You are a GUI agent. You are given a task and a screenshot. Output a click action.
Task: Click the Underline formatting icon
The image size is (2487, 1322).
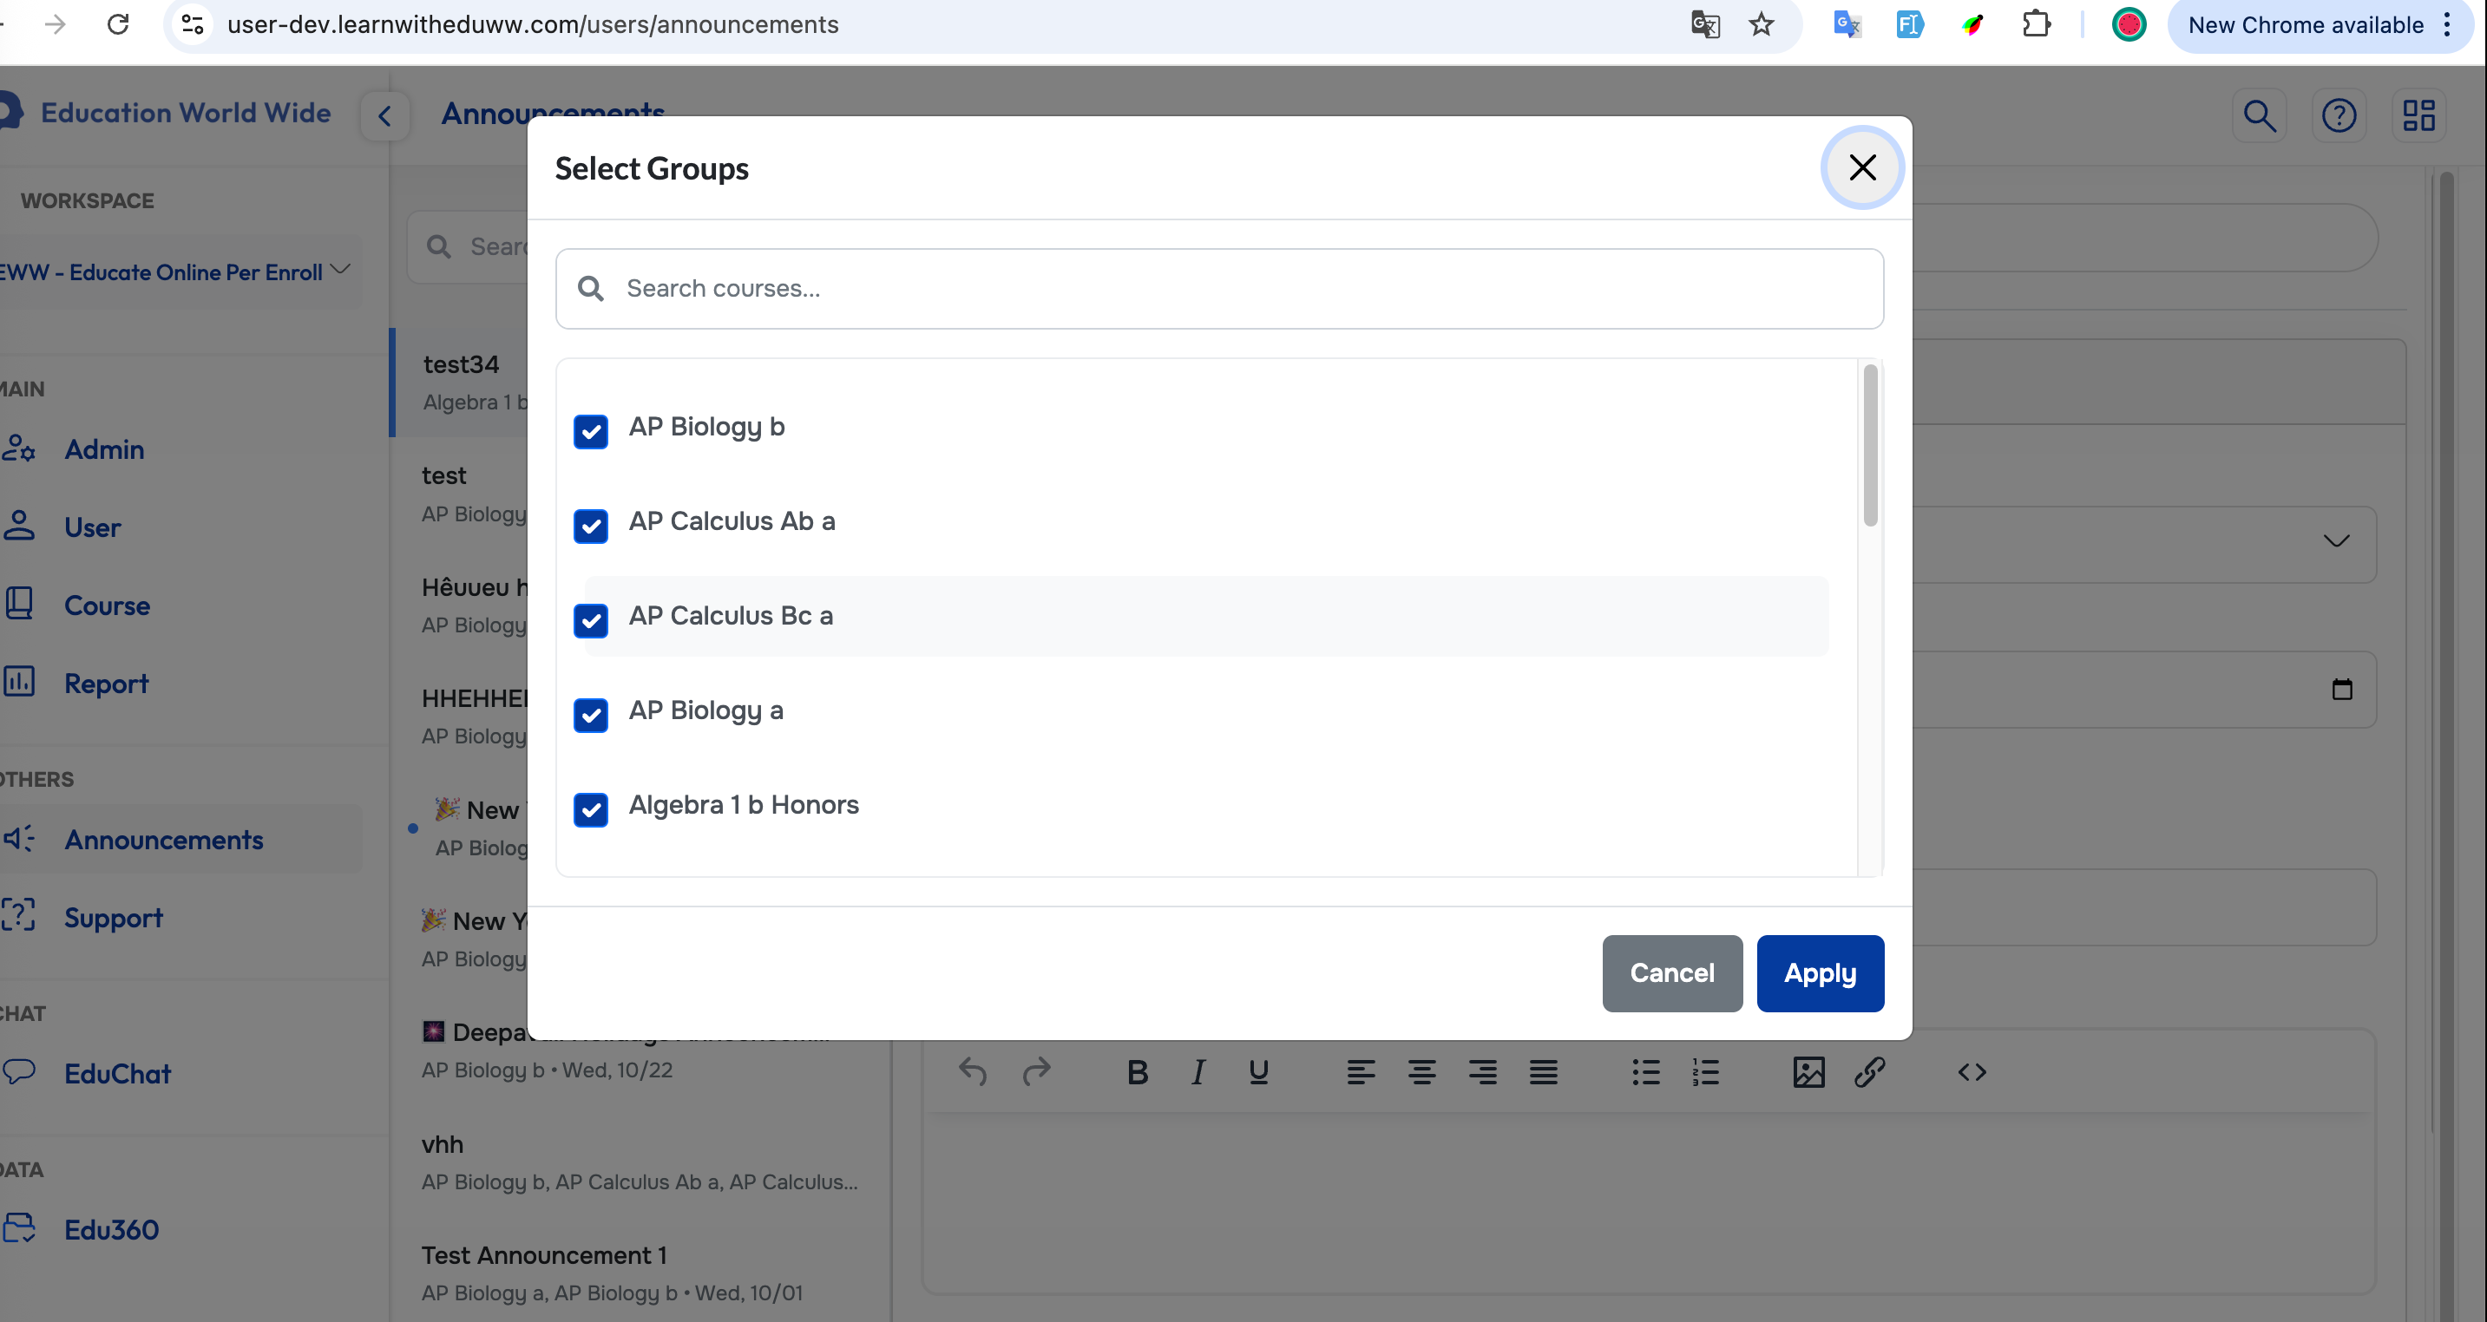point(1258,1072)
